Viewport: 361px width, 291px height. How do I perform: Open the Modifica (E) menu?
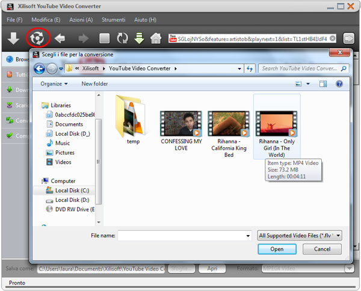(x=46, y=20)
